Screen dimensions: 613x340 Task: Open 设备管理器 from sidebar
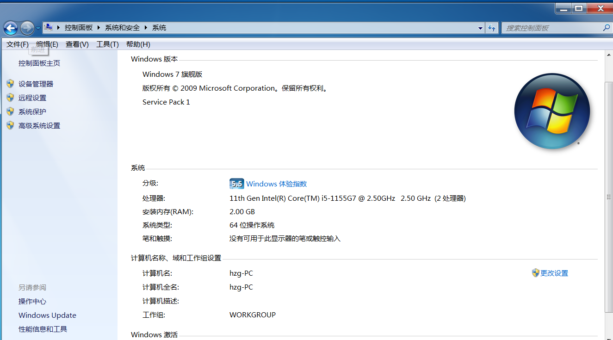[x=36, y=84]
